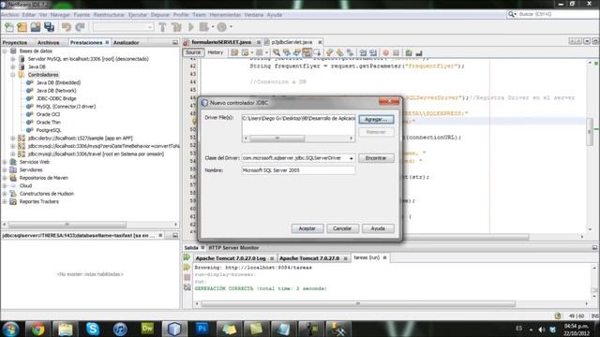The height and width of the screenshot is (337, 600).
Task: Click the Nombre text field
Action: click(x=298, y=170)
